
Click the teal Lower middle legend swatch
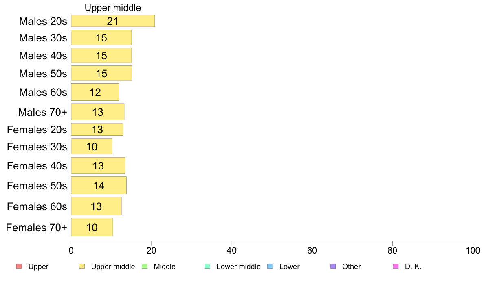coord(207,266)
